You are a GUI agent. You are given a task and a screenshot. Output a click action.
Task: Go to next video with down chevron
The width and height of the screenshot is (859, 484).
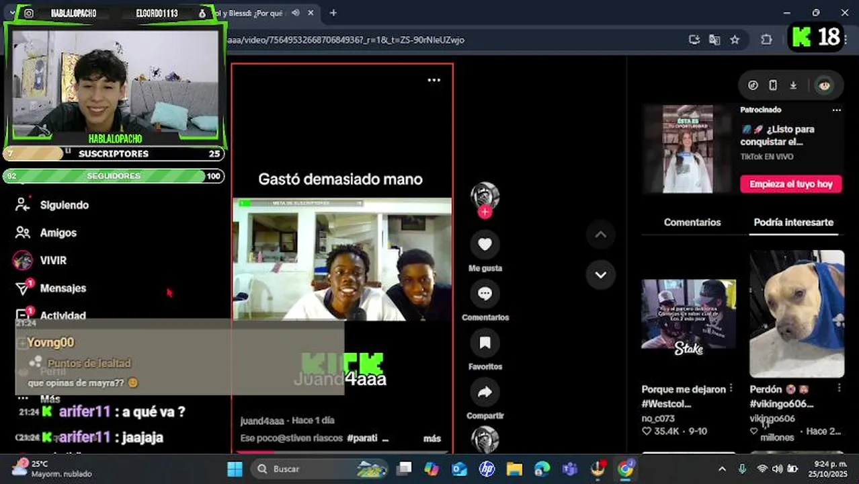tap(601, 274)
